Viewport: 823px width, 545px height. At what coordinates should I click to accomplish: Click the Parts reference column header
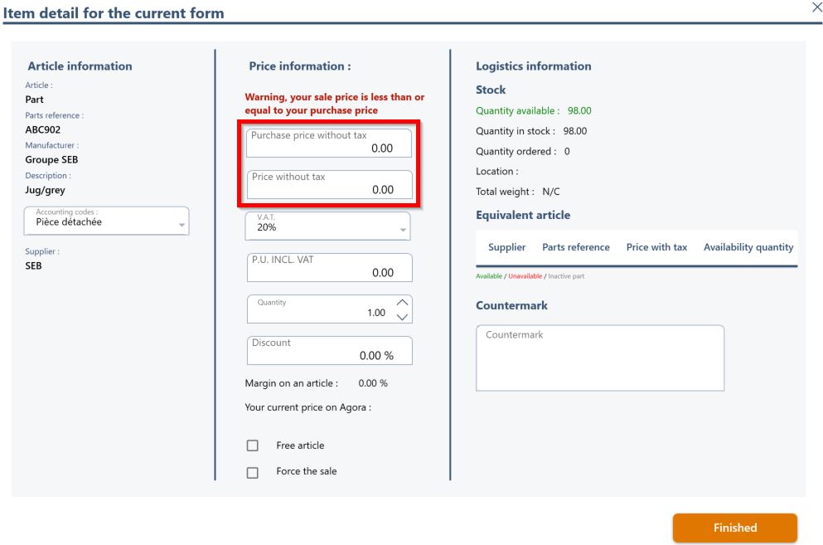(x=576, y=247)
